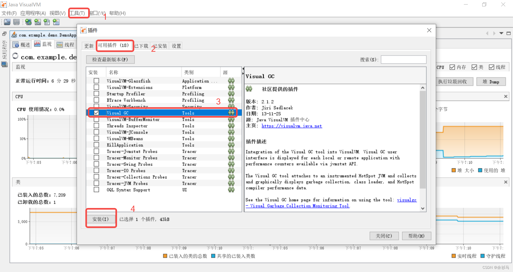Uncheck the 内存 monitoring checkbox
Image resolution: width=513 pixels, height=272 pixels.
click(x=452, y=67)
